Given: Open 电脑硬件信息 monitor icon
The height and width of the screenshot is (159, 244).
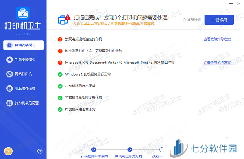Looking at the screenshot, I should (x=9, y=89).
